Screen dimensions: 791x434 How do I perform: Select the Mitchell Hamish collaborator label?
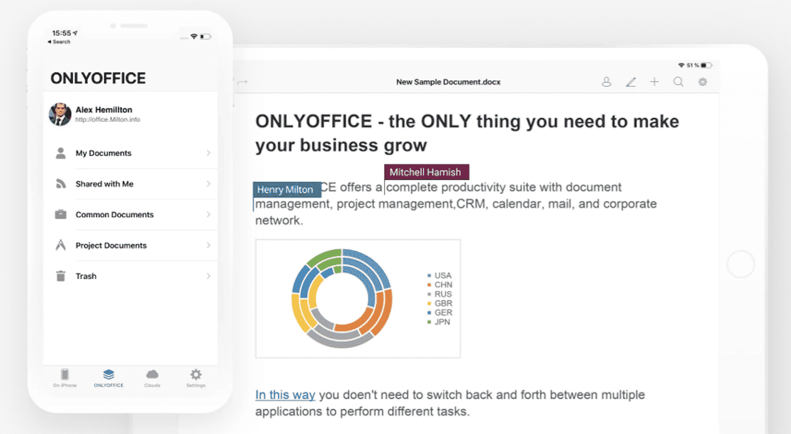coord(426,172)
